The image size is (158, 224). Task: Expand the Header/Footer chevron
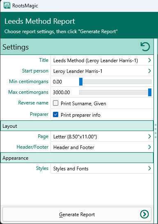click(x=149, y=147)
